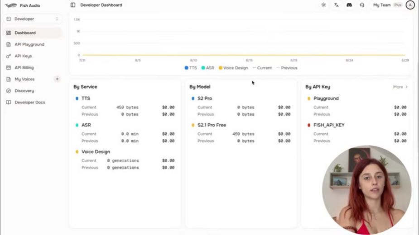Open API Billing in sidebar
The image size is (419, 235).
tap(32, 67)
